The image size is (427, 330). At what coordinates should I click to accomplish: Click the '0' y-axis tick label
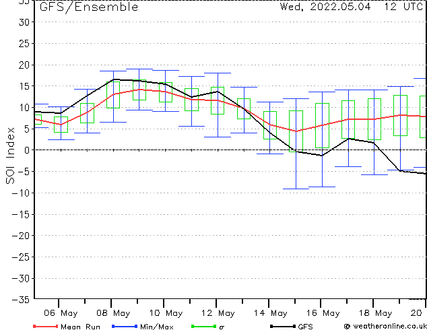tap(27, 150)
